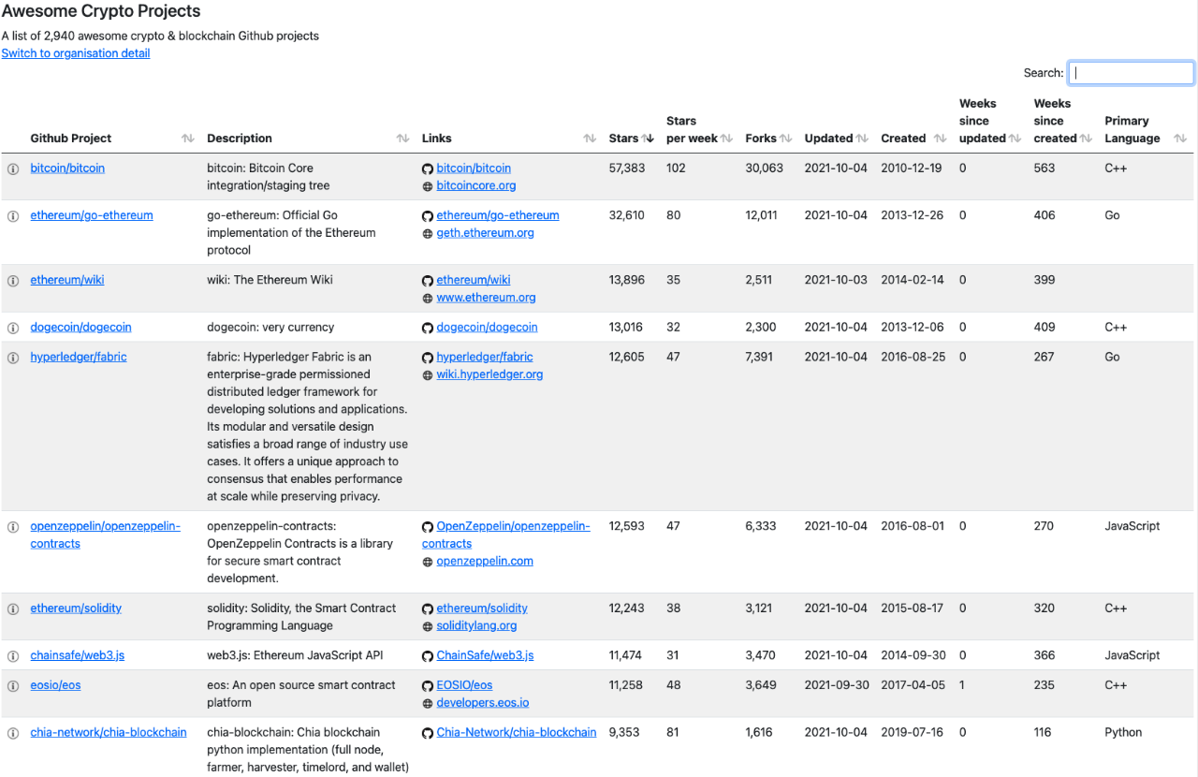The height and width of the screenshot is (777, 1198).
Task: Open ChainSafe/web3.js GitHub link
Action: point(486,655)
